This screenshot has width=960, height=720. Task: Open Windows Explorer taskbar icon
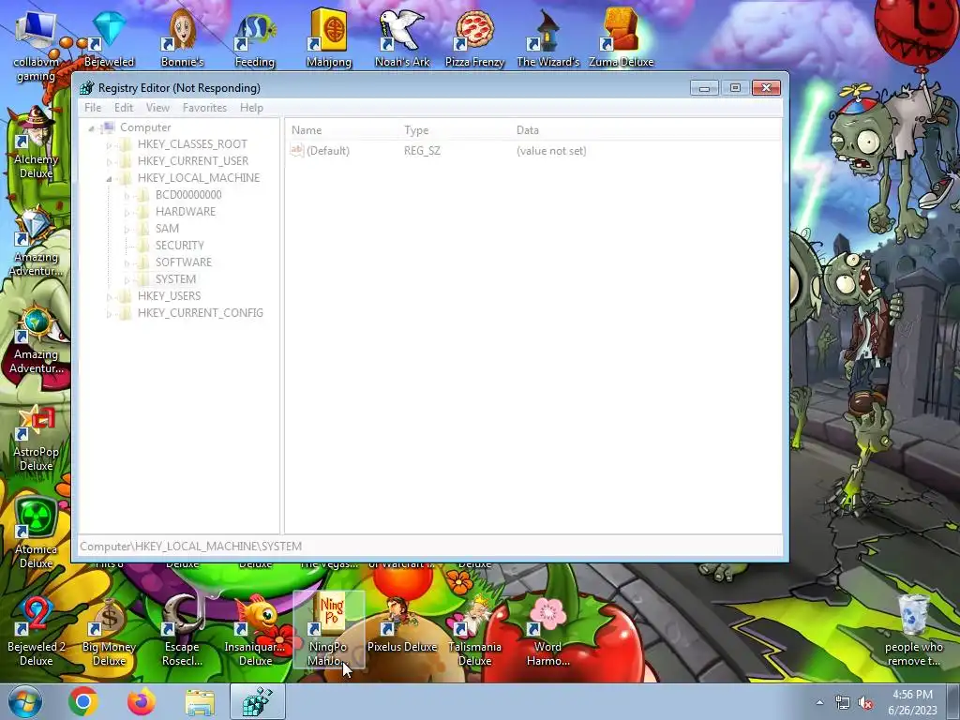pyautogui.click(x=200, y=701)
